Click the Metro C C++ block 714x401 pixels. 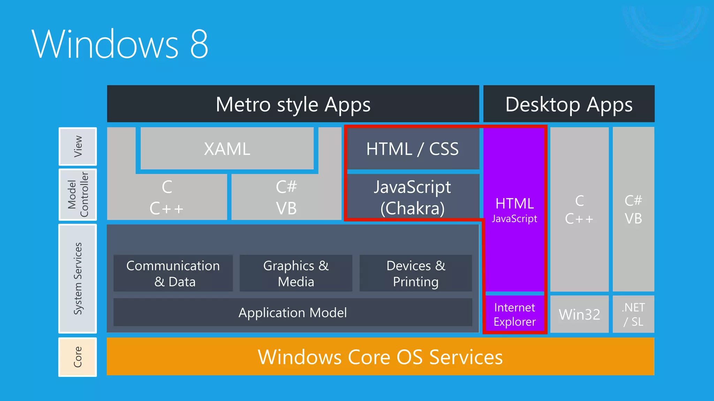[167, 197]
